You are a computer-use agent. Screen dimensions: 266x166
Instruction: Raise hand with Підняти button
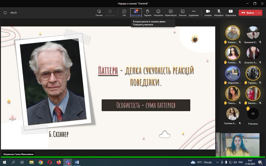tap(148, 12)
